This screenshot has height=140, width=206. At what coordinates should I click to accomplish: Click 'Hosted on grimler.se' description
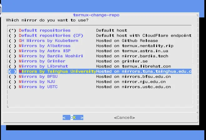pyautogui.click(x=122, y=61)
